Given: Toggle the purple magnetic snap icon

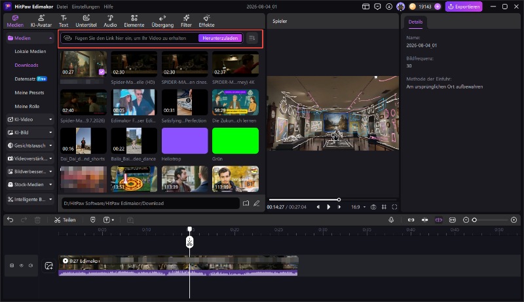Looking at the screenshot, I should (x=438, y=220).
